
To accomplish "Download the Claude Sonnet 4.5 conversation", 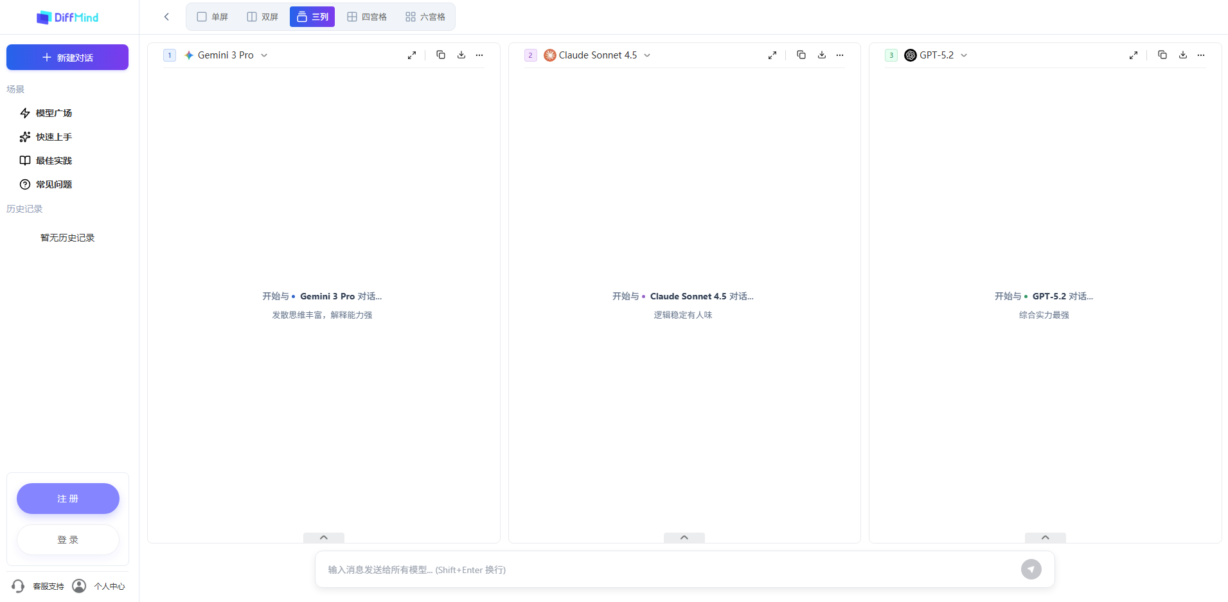I will [x=821, y=55].
